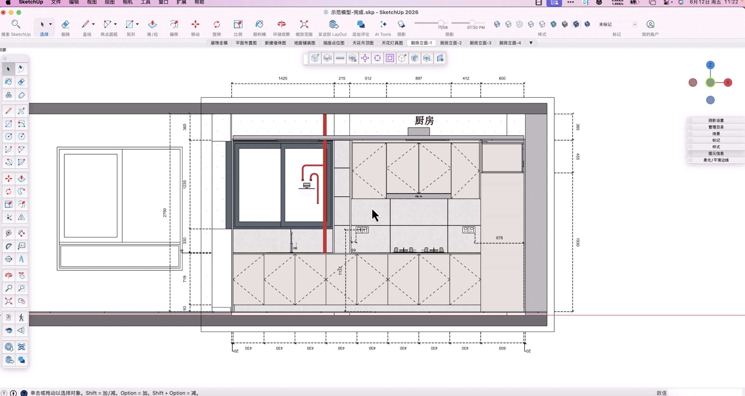Start the Orbit (环绕观察) tool
Screen dimensions: 745x396
[x=281, y=28]
